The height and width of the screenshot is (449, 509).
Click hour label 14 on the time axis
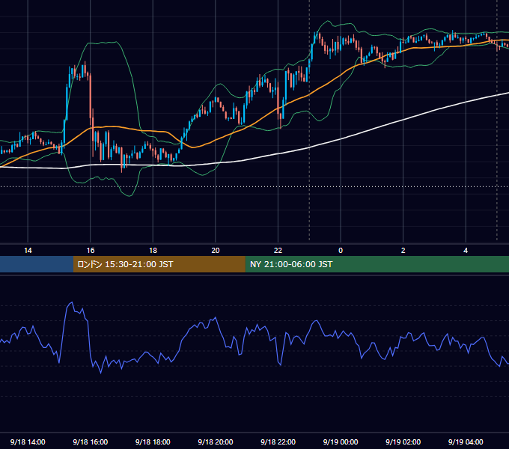pyautogui.click(x=28, y=251)
